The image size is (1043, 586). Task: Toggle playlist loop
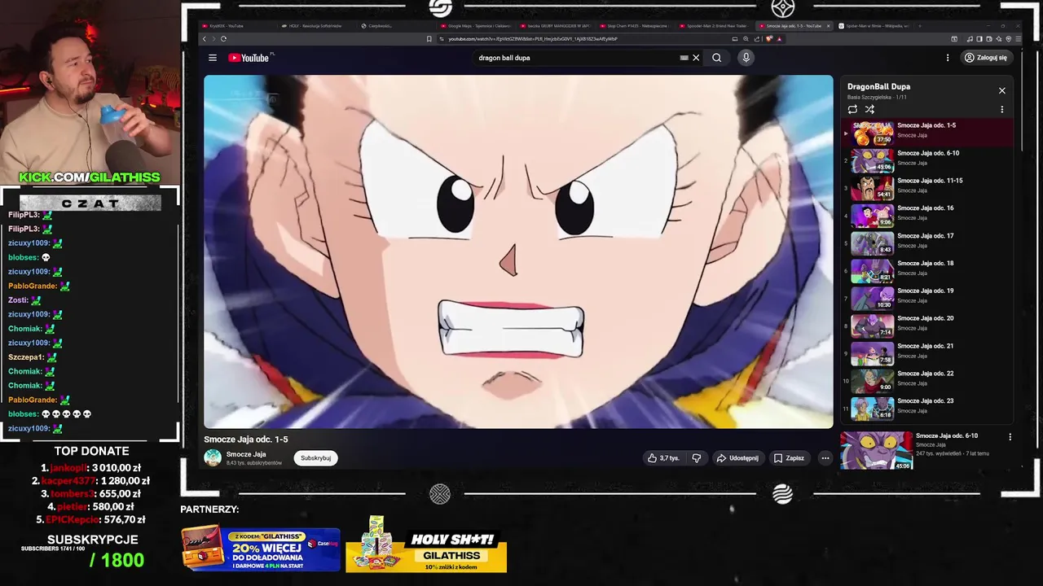tap(852, 109)
